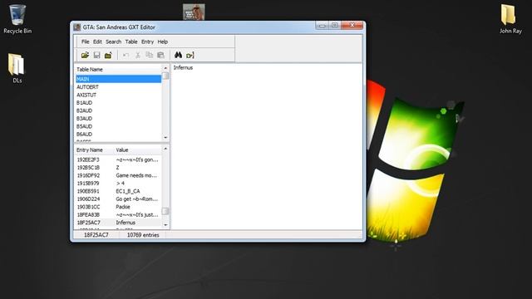Minimize the GXT Editor window
Screen dimensions: 532x299
pyautogui.click(x=322, y=26)
